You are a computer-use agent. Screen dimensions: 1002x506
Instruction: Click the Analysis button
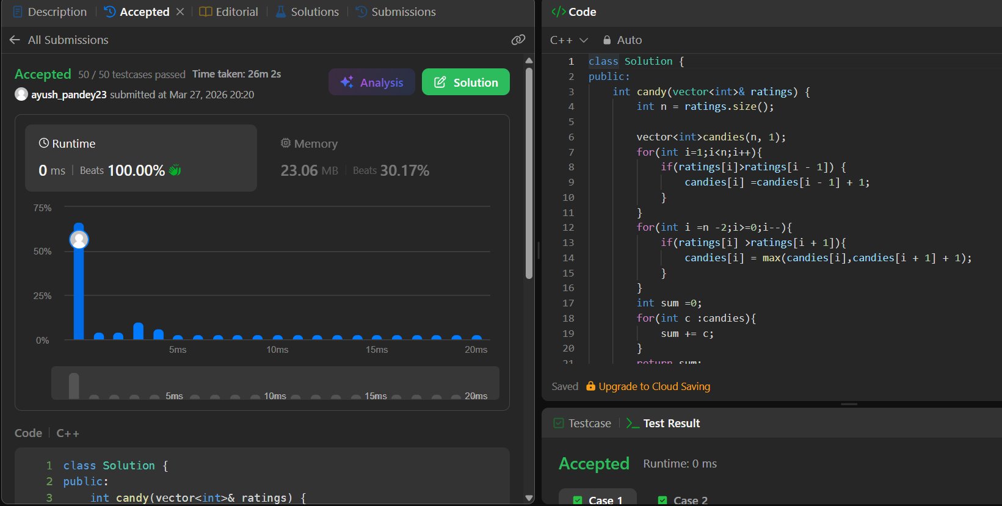click(372, 82)
